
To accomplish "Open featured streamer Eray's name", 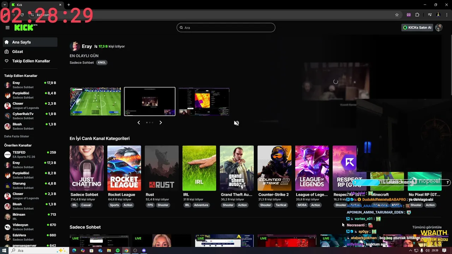I will [87, 46].
